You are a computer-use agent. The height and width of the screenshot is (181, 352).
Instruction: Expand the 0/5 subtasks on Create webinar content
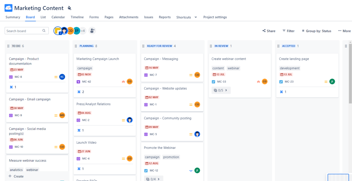[x=221, y=90]
